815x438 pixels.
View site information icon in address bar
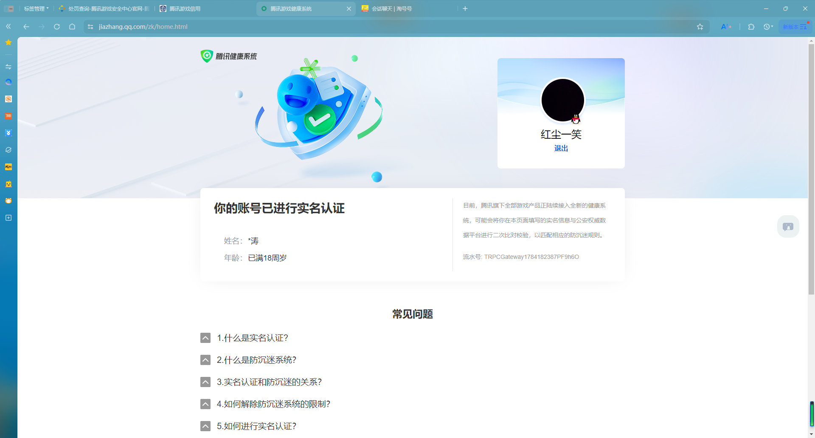(90, 26)
